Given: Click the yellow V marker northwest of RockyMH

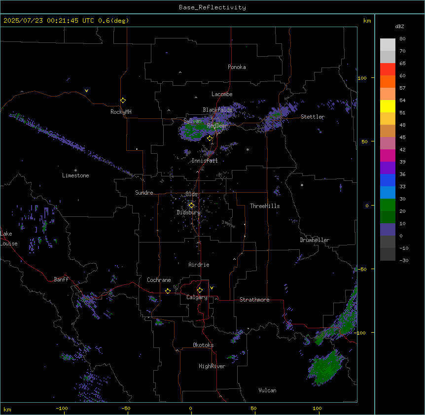Looking at the screenshot, I should [86, 91].
